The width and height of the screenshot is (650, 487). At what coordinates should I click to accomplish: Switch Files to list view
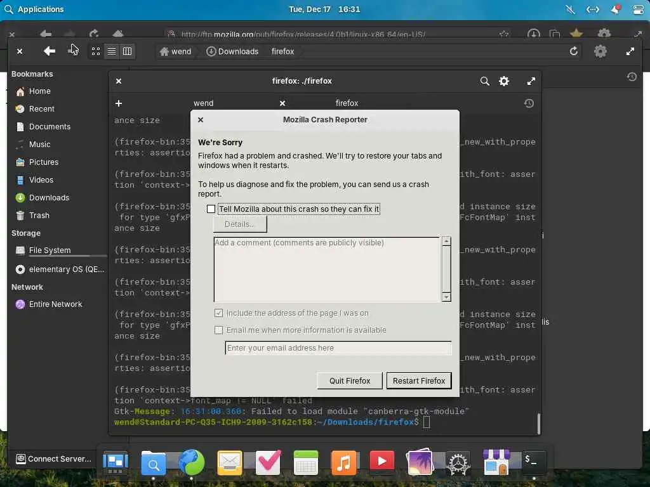(112, 51)
